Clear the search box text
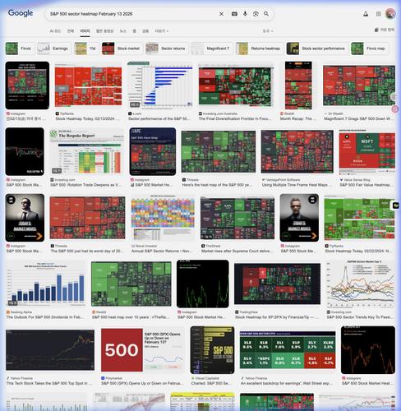 coord(221,14)
